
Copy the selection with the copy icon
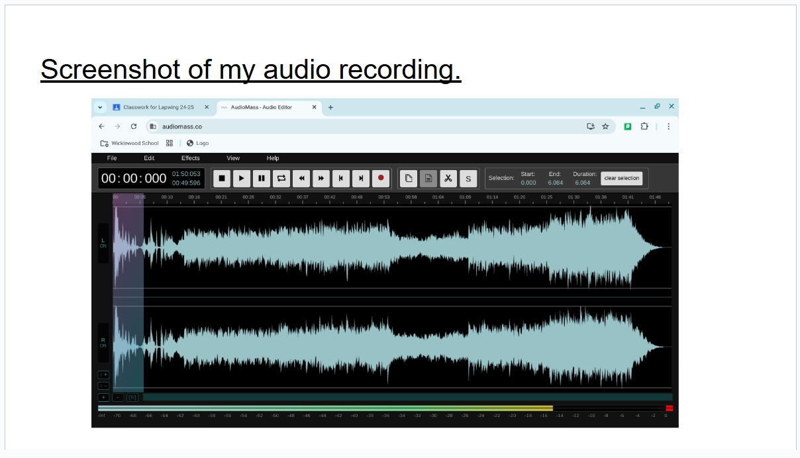pyautogui.click(x=409, y=178)
